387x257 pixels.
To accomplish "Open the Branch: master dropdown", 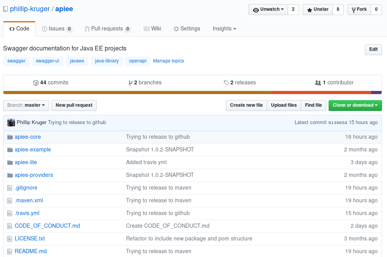I will pos(26,105).
